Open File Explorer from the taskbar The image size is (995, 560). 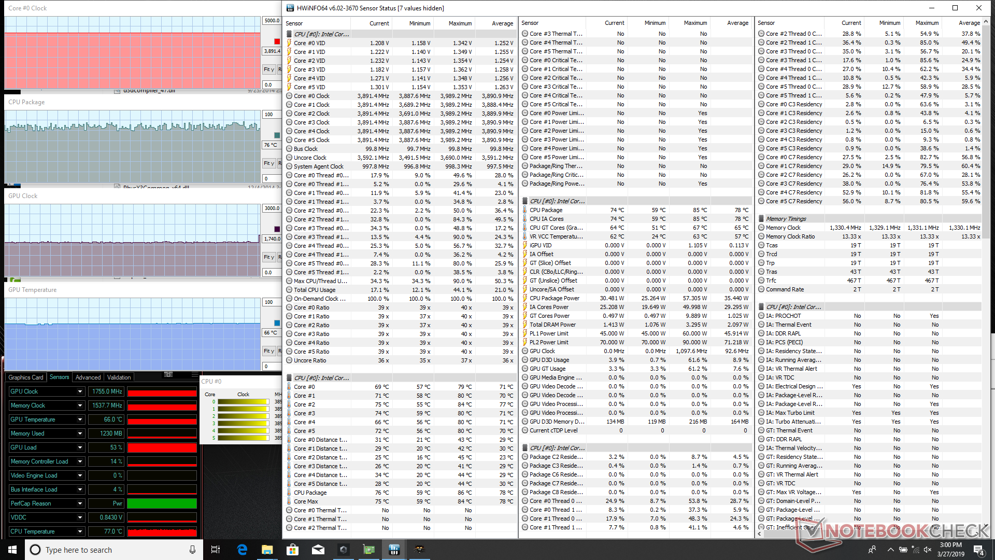coord(267,550)
